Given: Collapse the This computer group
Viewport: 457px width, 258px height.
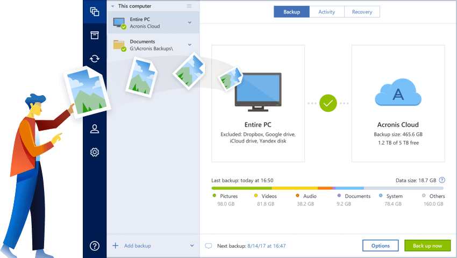Looking at the screenshot, I should coord(112,6).
